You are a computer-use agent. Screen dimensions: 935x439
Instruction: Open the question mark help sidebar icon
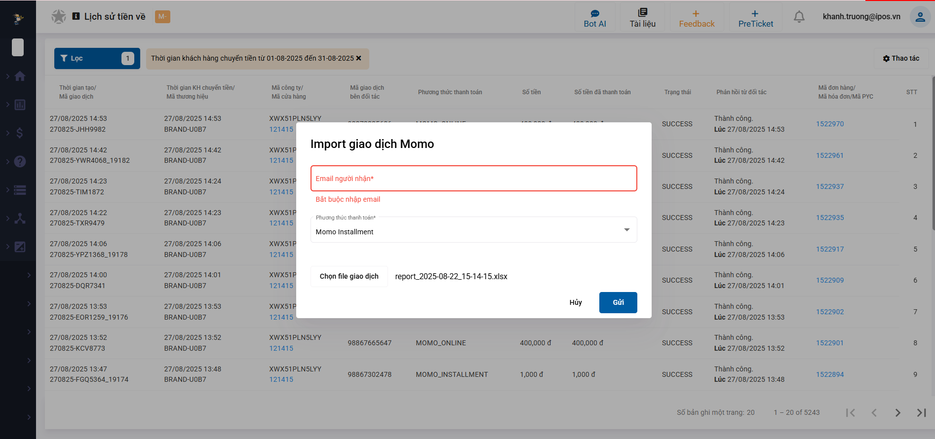[20, 161]
